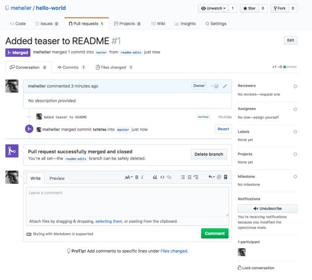Add a numbered list in the comment
This screenshot has width=312, height=280.
point(189,177)
